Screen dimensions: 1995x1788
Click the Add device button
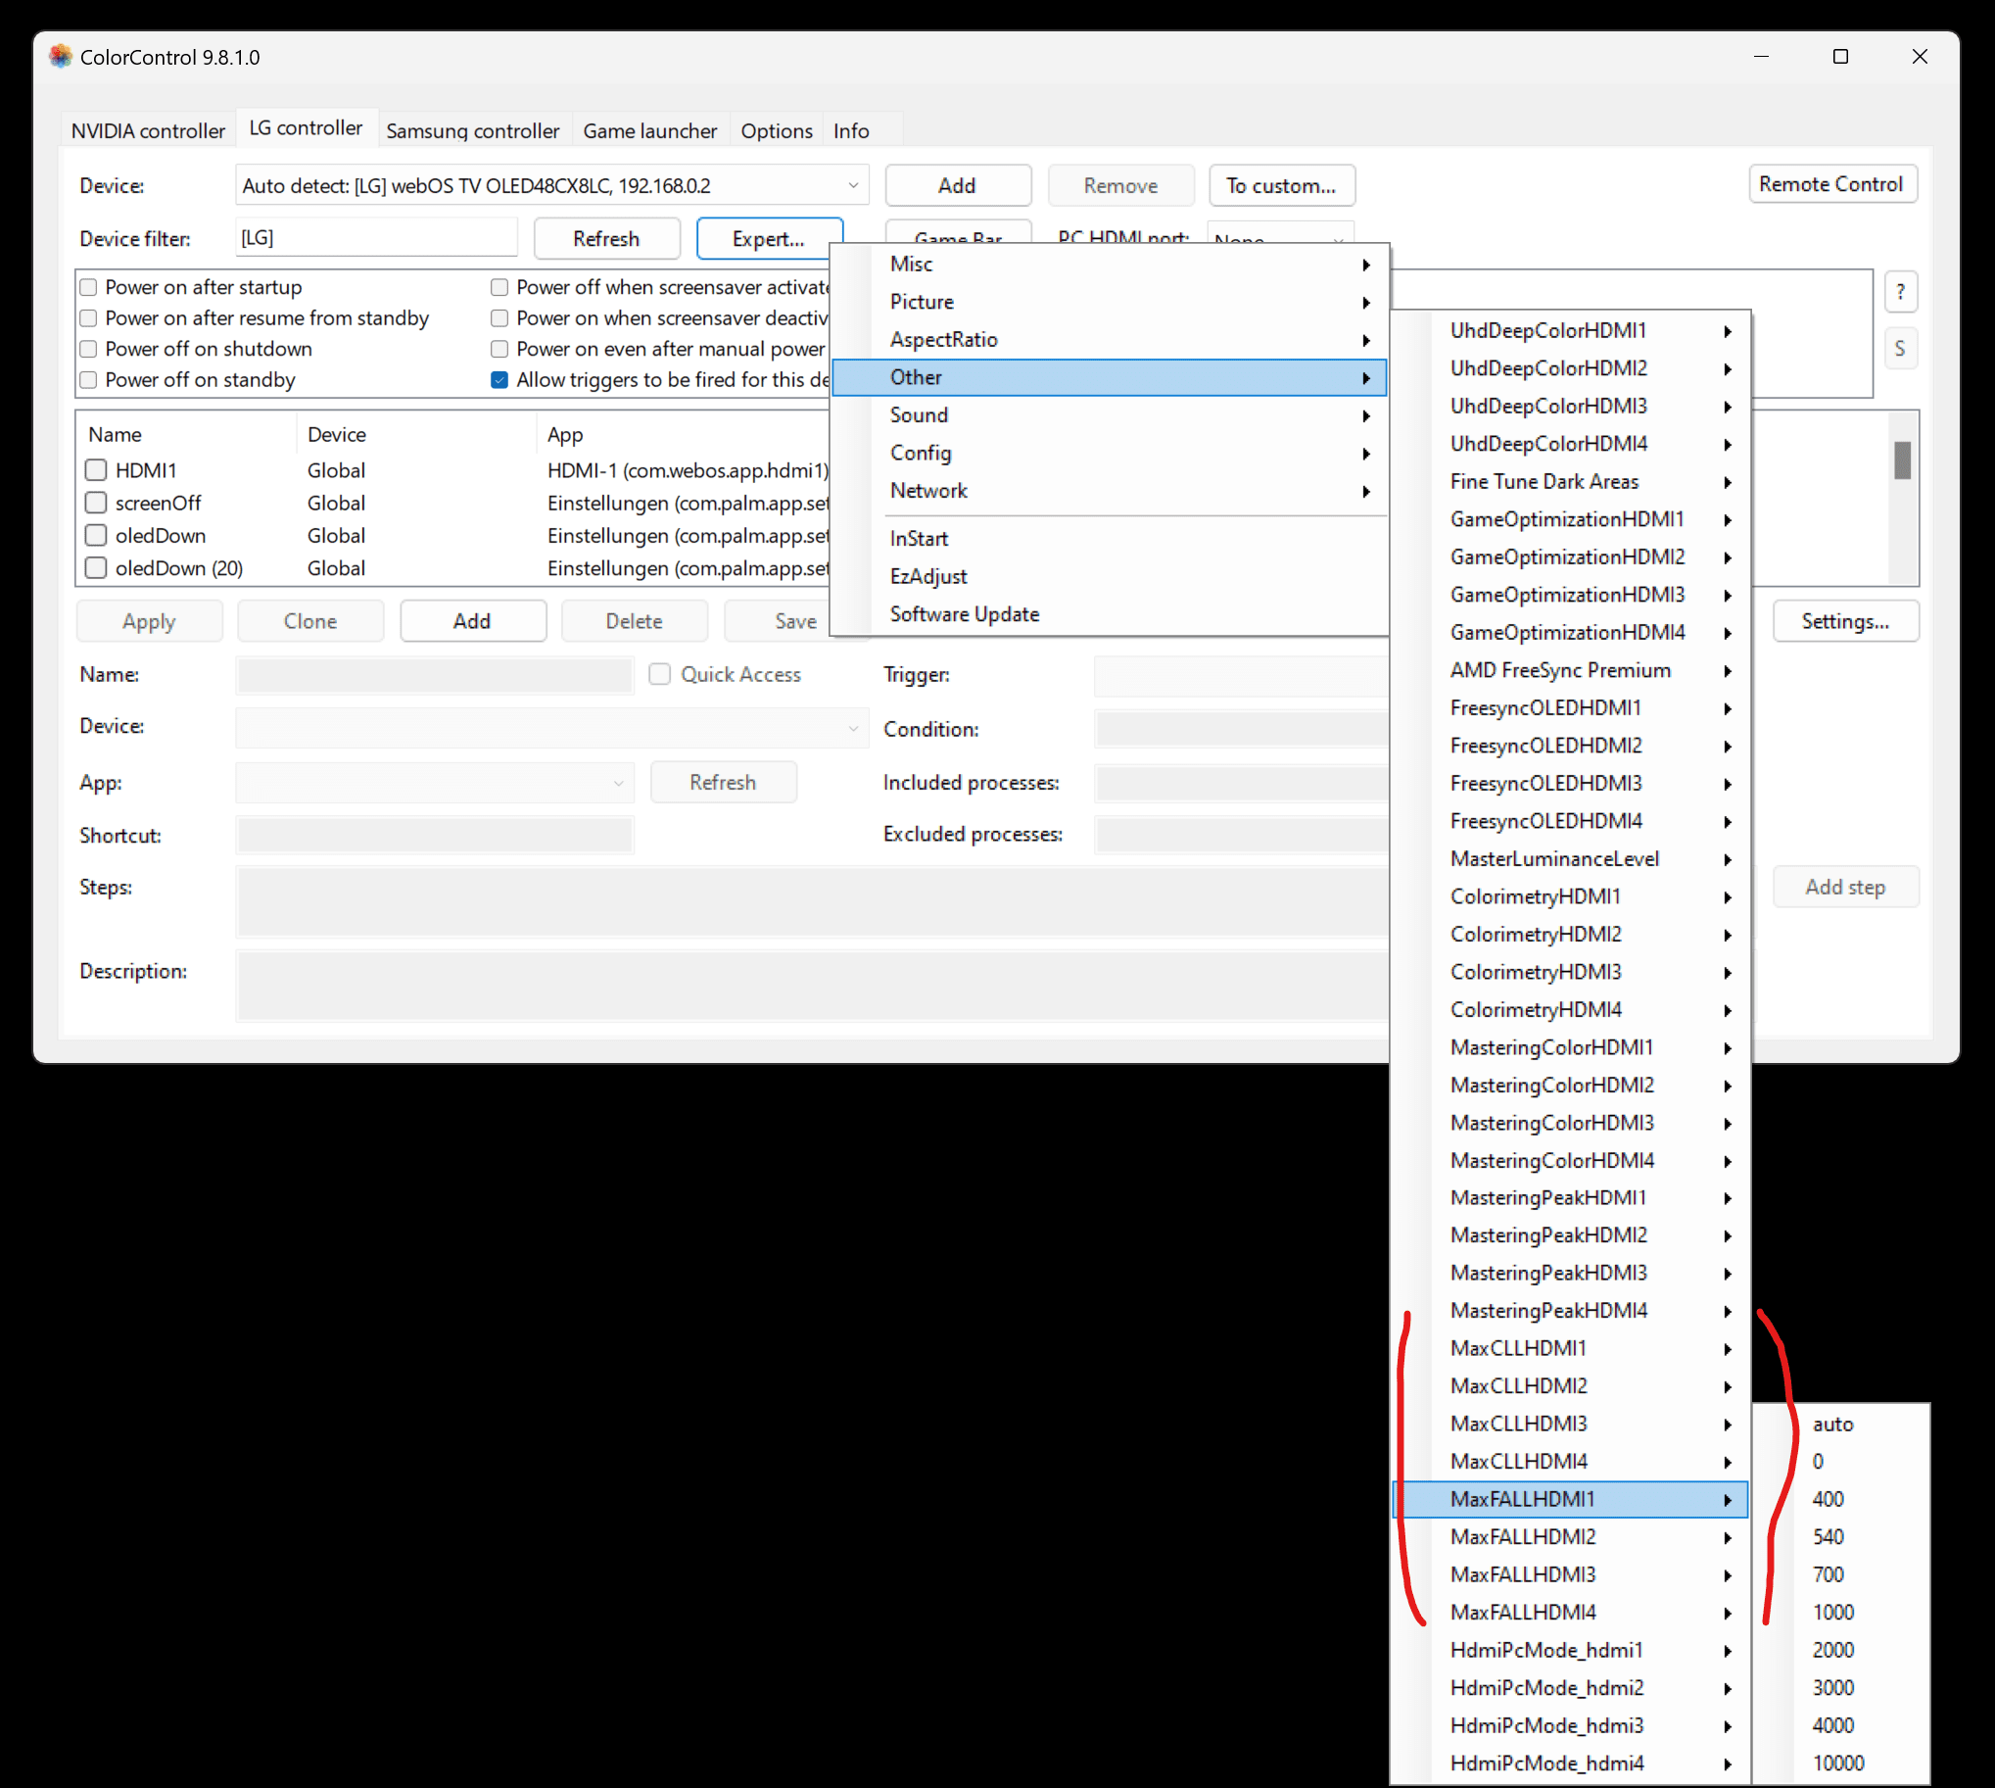pos(958,186)
